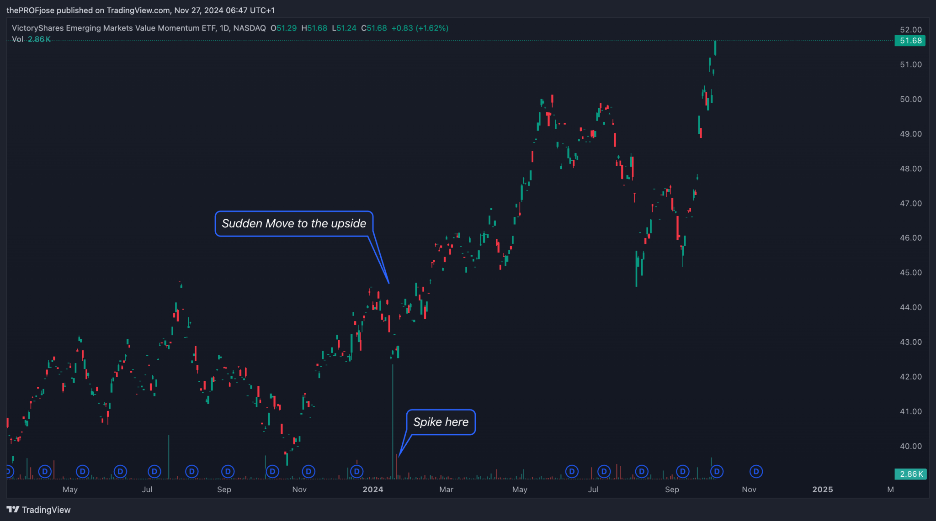Click the "Spike here" callout
Screen dimensions: 936x521
(x=440, y=422)
